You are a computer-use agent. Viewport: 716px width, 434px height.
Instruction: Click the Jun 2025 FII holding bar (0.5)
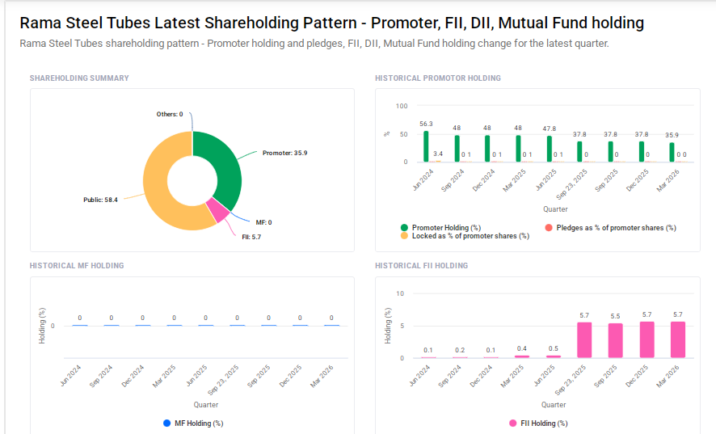click(554, 356)
